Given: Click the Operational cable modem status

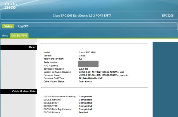Looking at the screenshot, I should click(x=85, y=81).
